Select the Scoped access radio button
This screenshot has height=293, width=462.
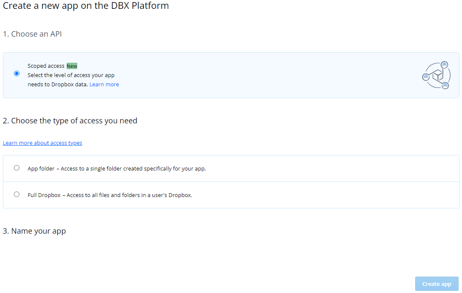point(16,73)
